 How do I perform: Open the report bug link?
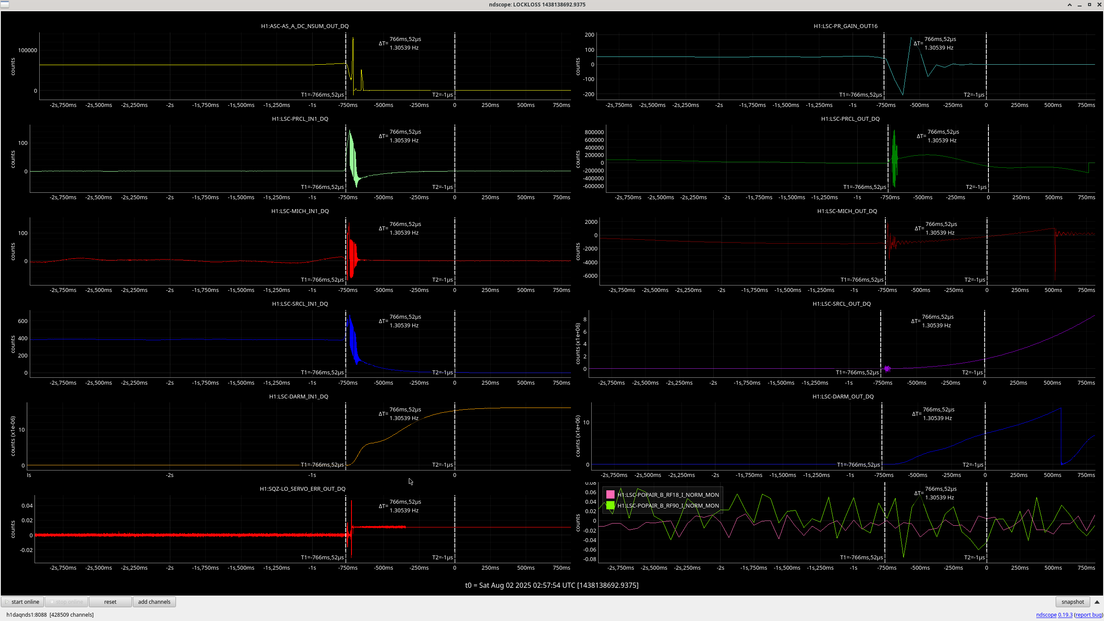pos(1088,615)
